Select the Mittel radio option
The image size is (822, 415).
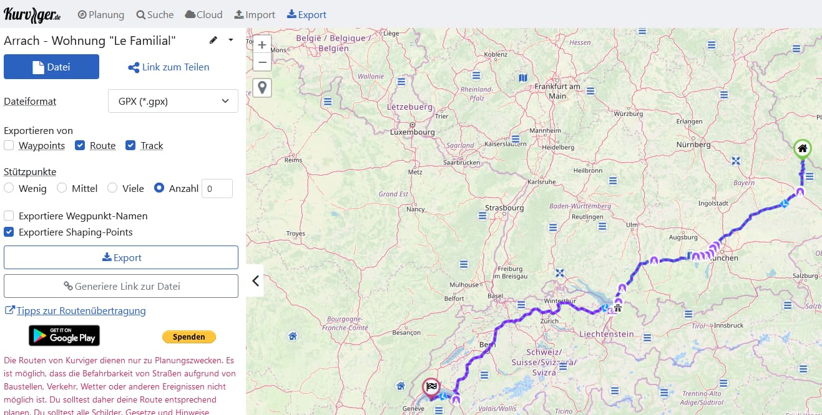pyautogui.click(x=62, y=188)
